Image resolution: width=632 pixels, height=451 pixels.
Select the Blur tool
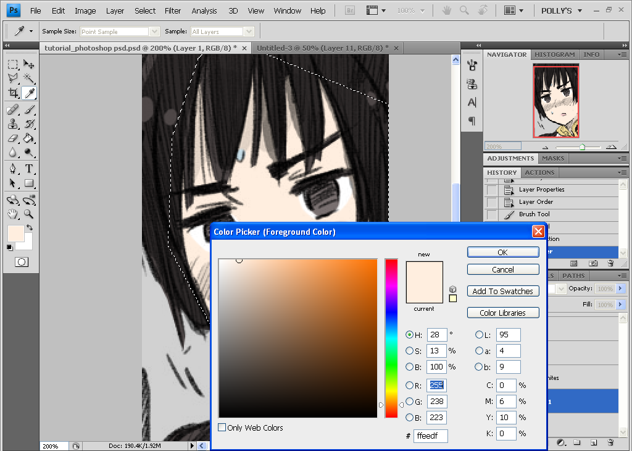pyautogui.click(x=13, y=153)
